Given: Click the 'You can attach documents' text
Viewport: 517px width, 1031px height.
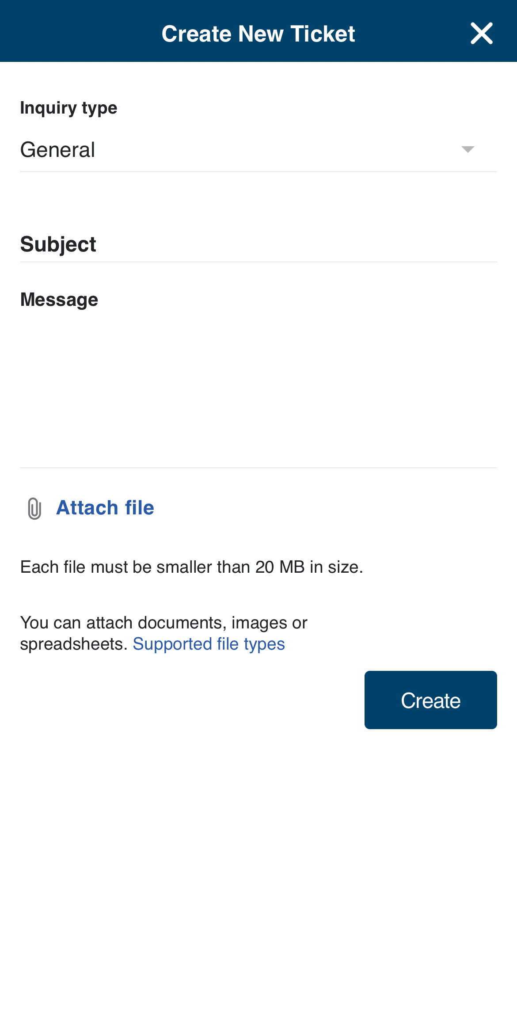Looking at the screenshot, I should coord(163,623).
